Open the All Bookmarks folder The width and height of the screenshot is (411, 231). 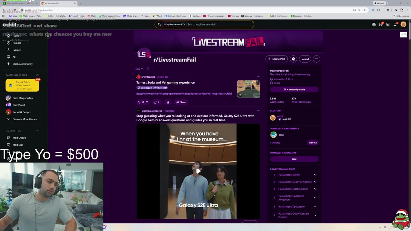401,16
